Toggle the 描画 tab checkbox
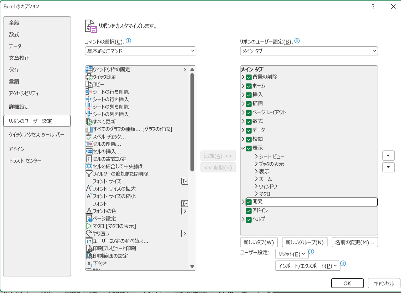 (249, 104)
